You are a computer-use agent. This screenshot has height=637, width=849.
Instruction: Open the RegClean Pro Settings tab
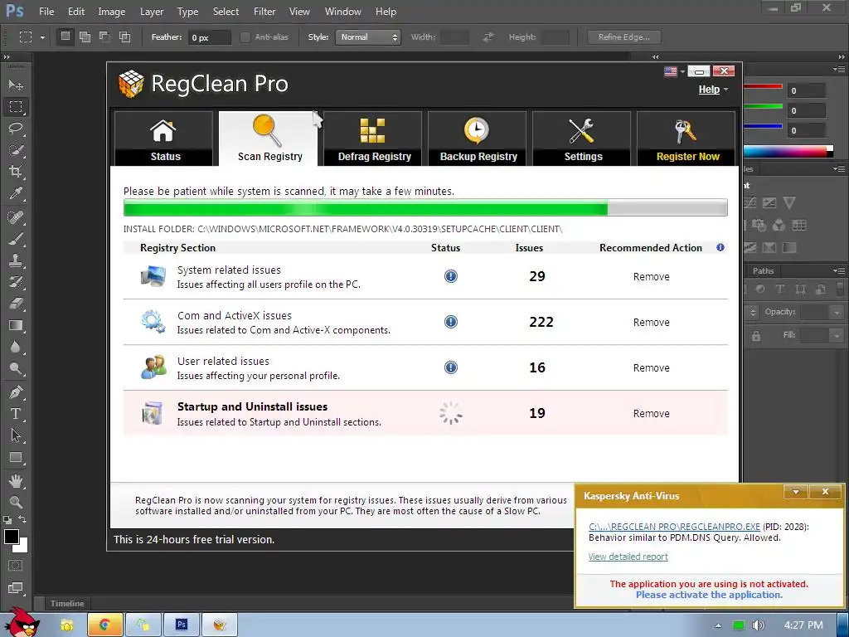click(x=581, y=139)
